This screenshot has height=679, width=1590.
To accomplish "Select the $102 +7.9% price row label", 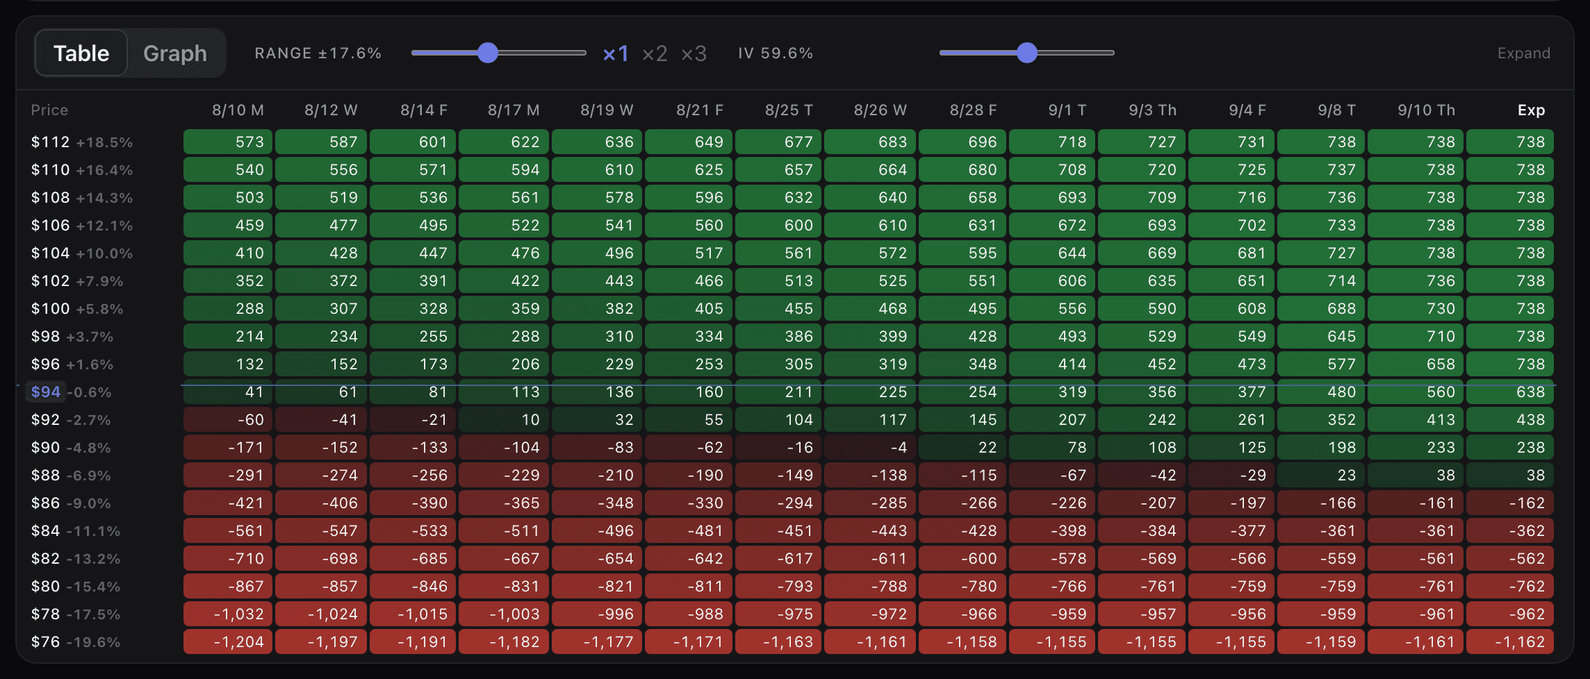I will click(x=77, y=281).
